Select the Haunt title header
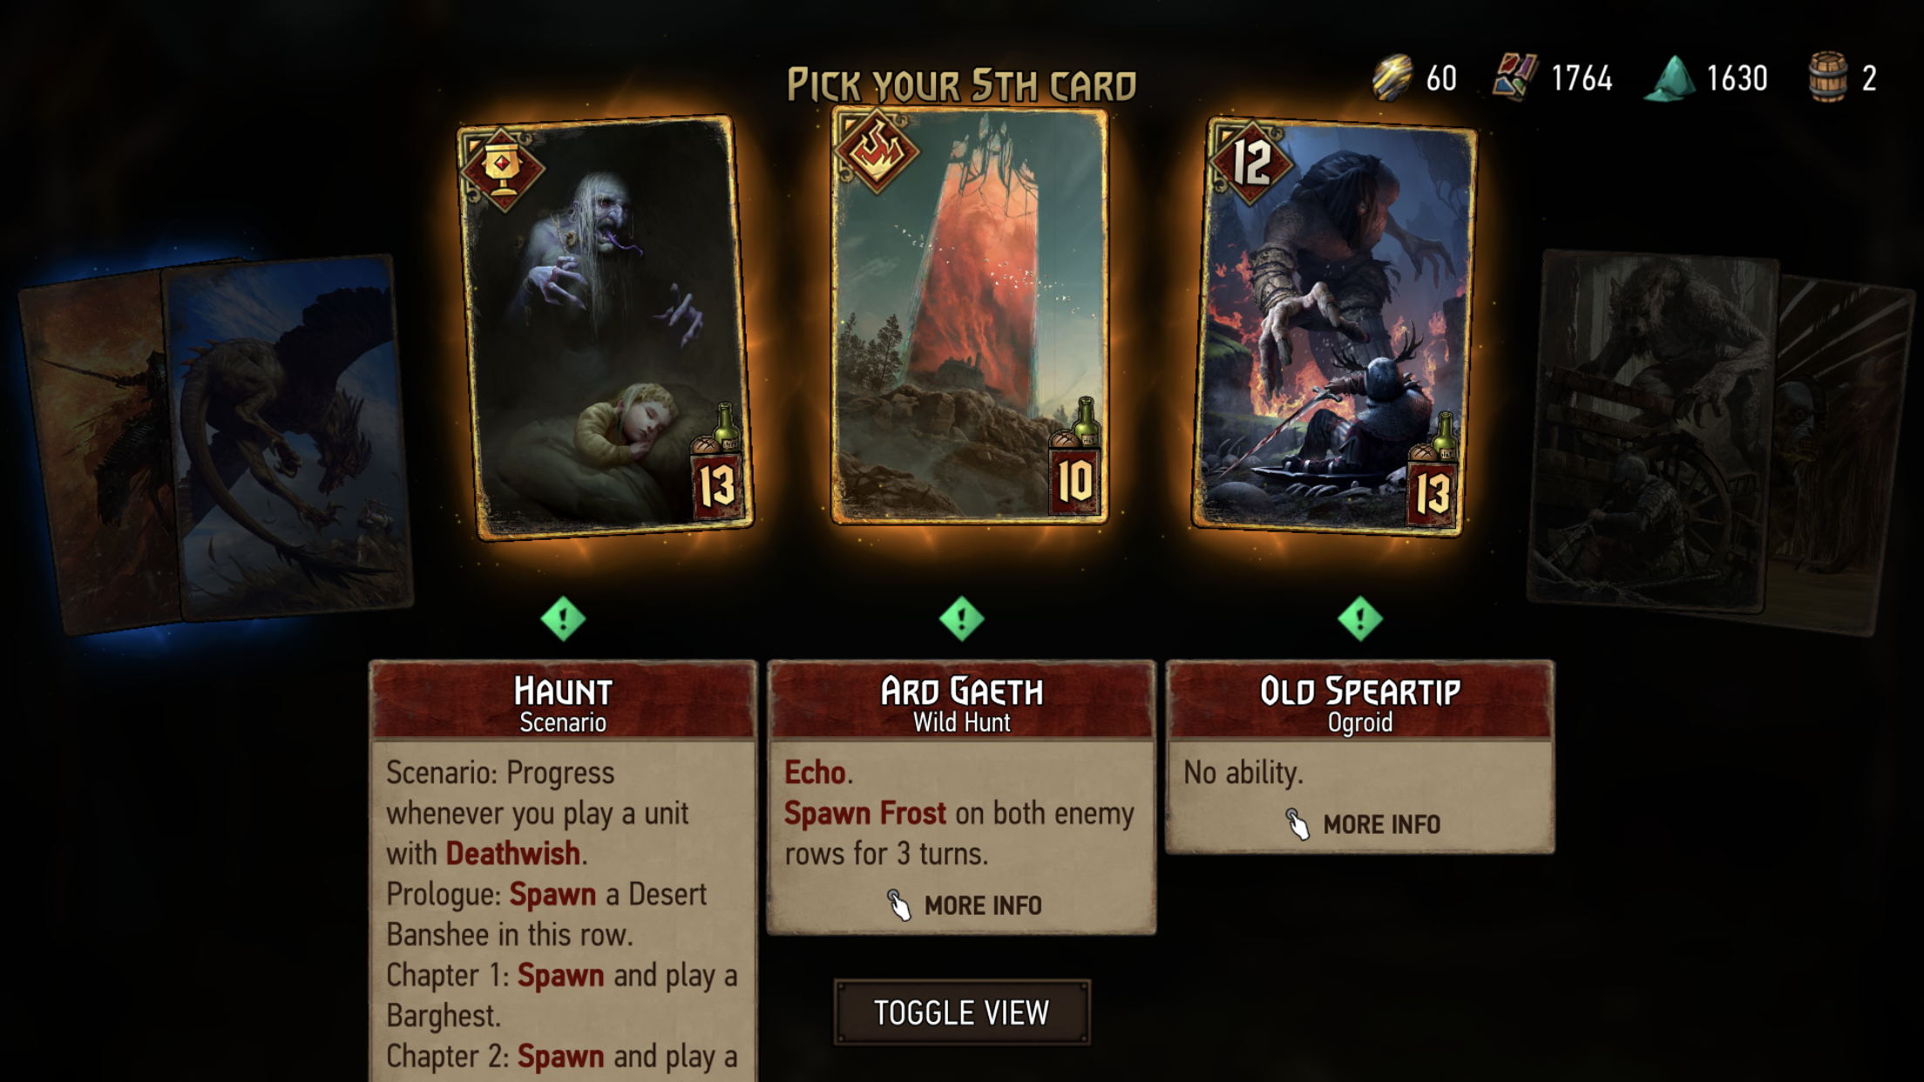This screenshot has width=1924, height=1082. [x=563, y=701]
